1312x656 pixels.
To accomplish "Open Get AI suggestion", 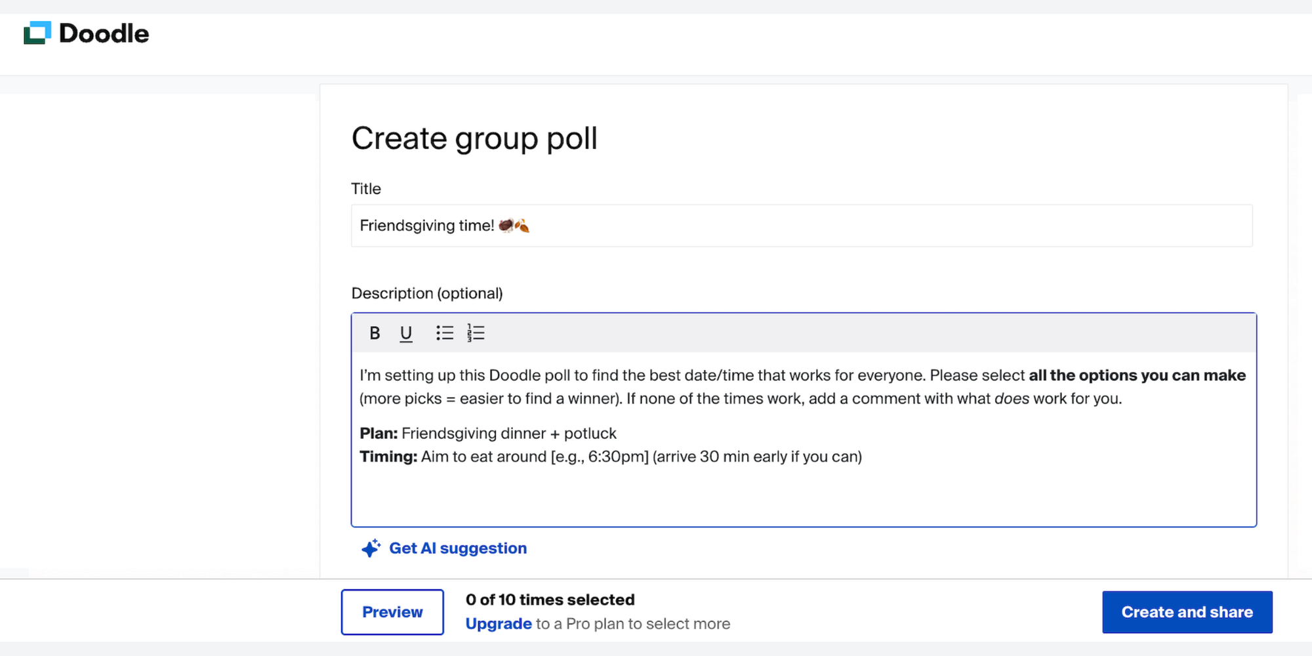I will (458, 548).
